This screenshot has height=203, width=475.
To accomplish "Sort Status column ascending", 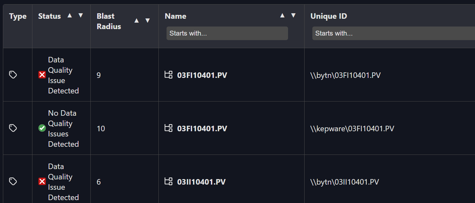I will [69, 15].
